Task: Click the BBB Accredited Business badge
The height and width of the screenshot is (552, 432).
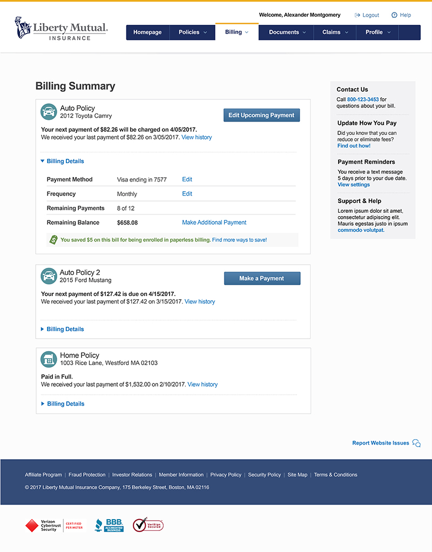Action: click(109, 525)
